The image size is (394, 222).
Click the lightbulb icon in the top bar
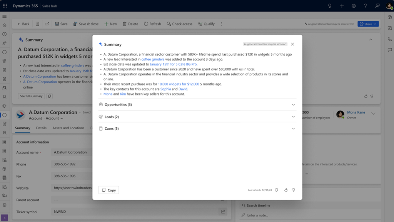point(329,5)
